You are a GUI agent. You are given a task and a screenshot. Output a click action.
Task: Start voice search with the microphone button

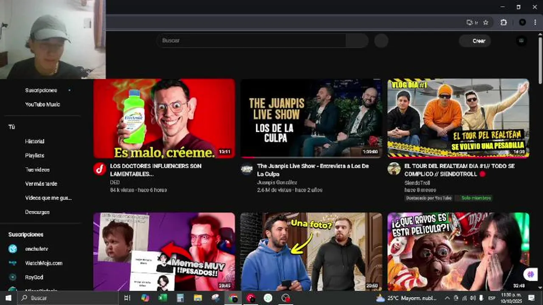pyautogui.click(x=381, y=41)
